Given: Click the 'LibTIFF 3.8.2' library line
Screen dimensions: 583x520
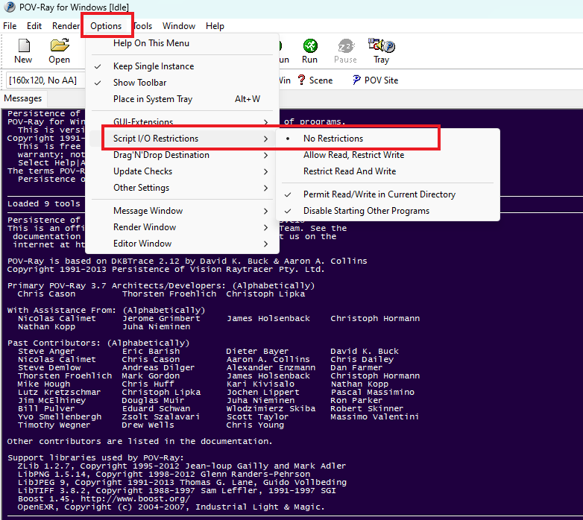Looking at the screenshot, I should point(177,491).
